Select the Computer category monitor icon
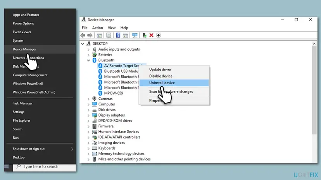The image size is (321, 180). (94, 104)
